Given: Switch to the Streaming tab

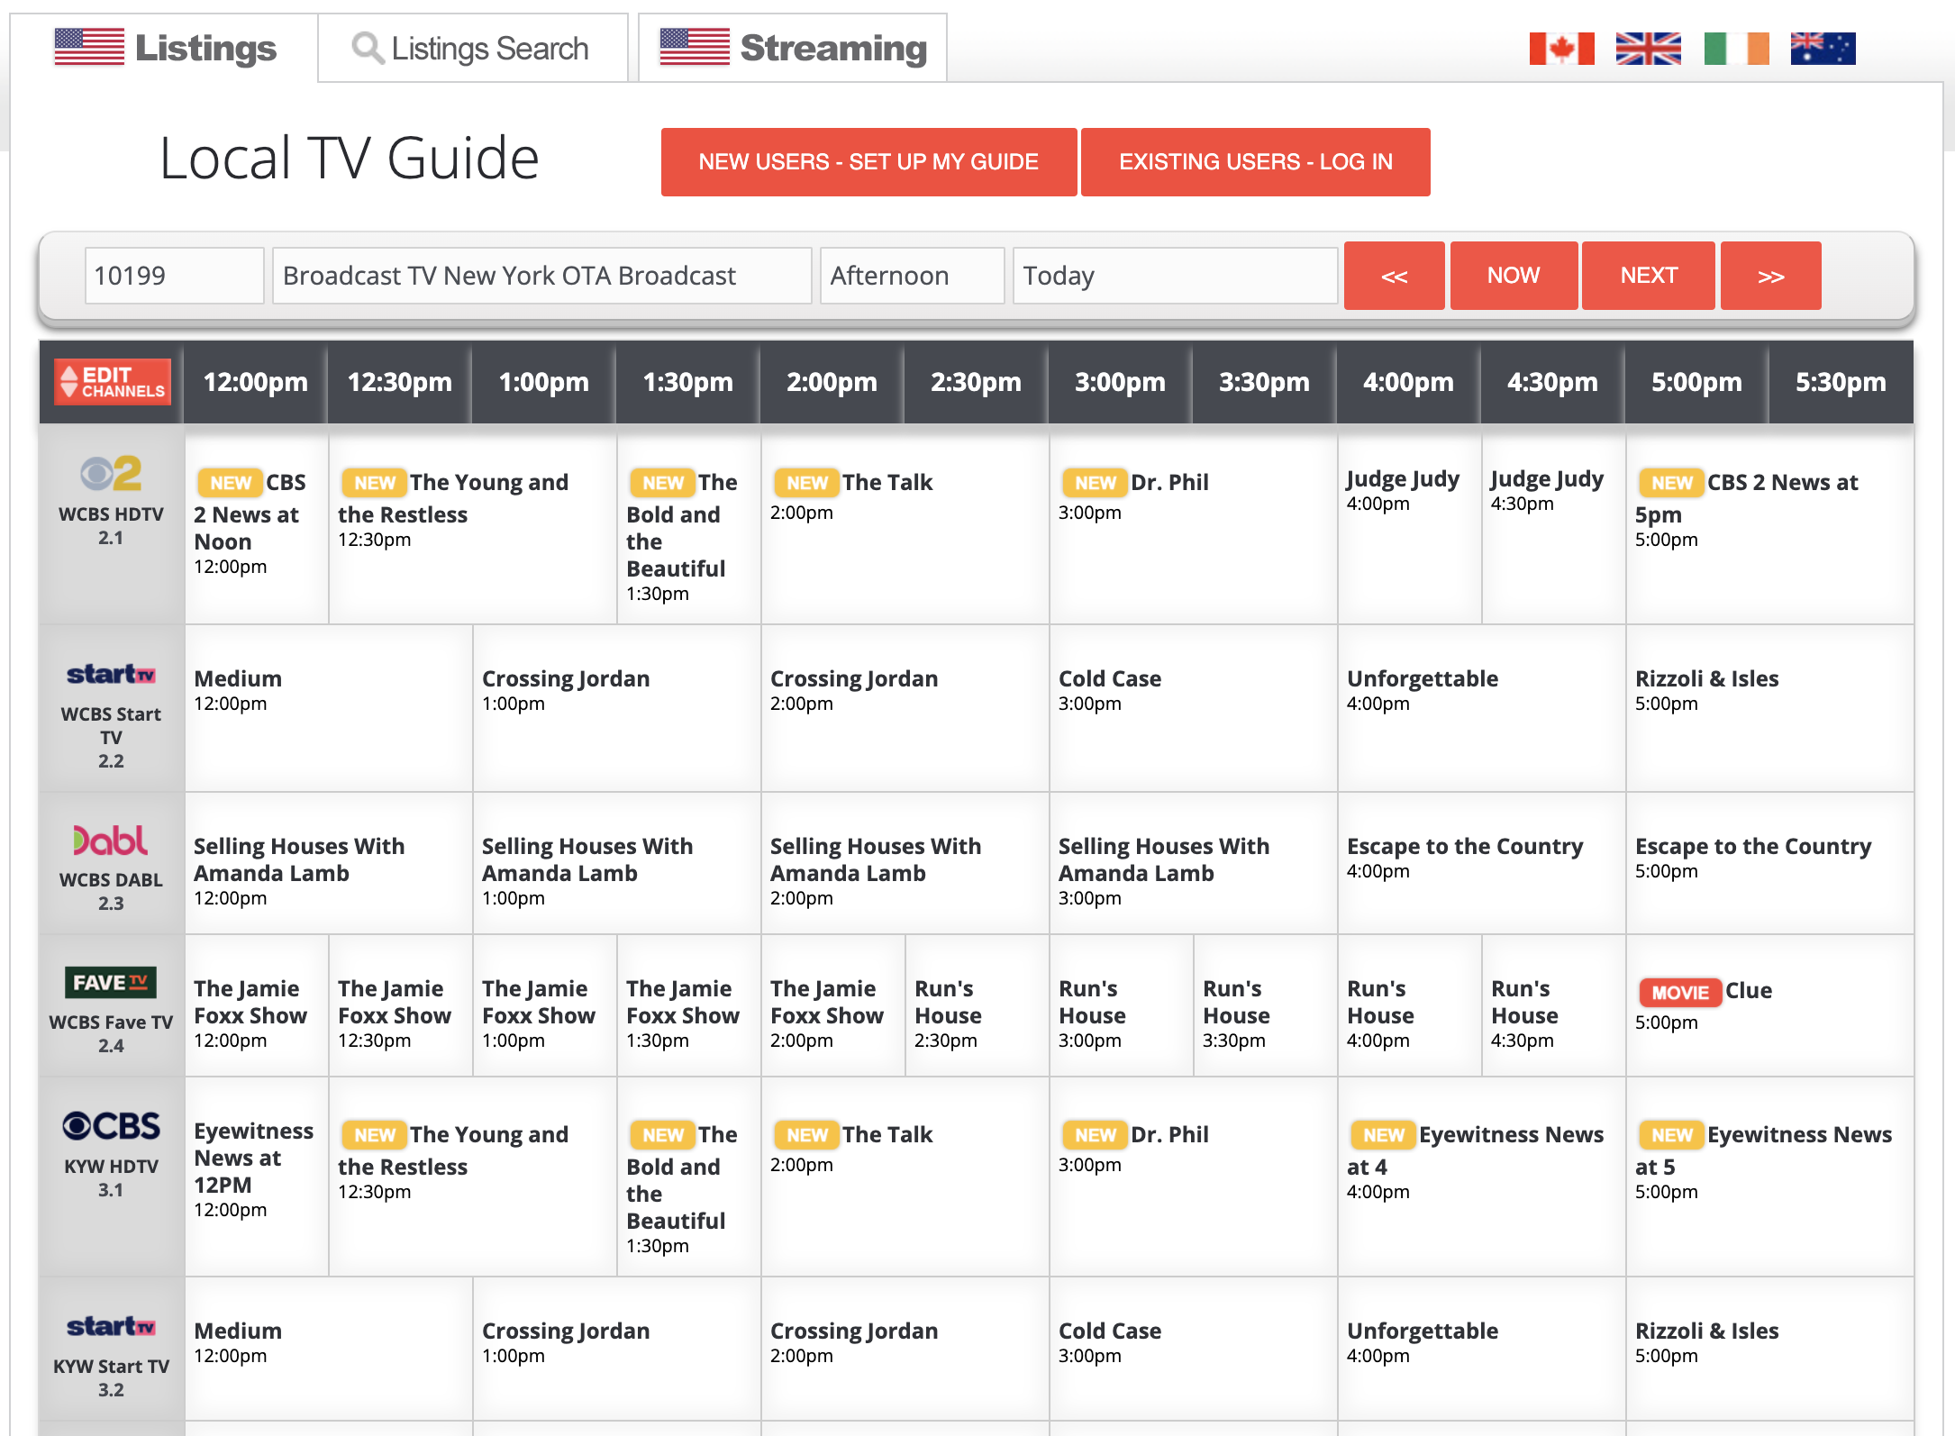Looking at the screenshot, I should pos(793,49).
